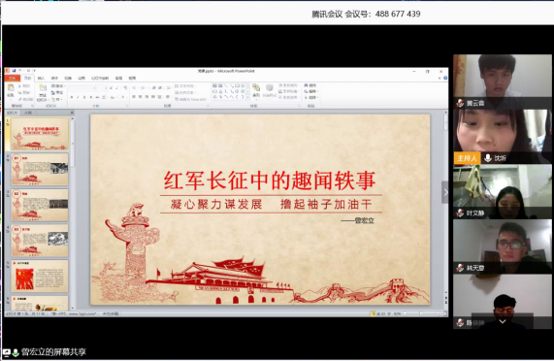
Task: Open the Insert (插入) ribbon tab
Action: pyautogui.click(x=42, y=78)
